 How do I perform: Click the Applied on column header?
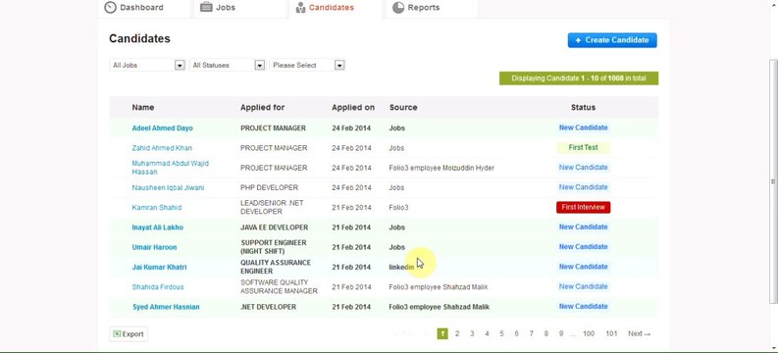(x=353, y=107)
